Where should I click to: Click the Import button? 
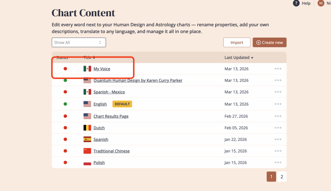pos(237,42)
